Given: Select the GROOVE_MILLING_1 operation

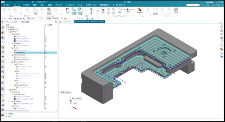Looking at the screenshot, I should tap(22, 57).
